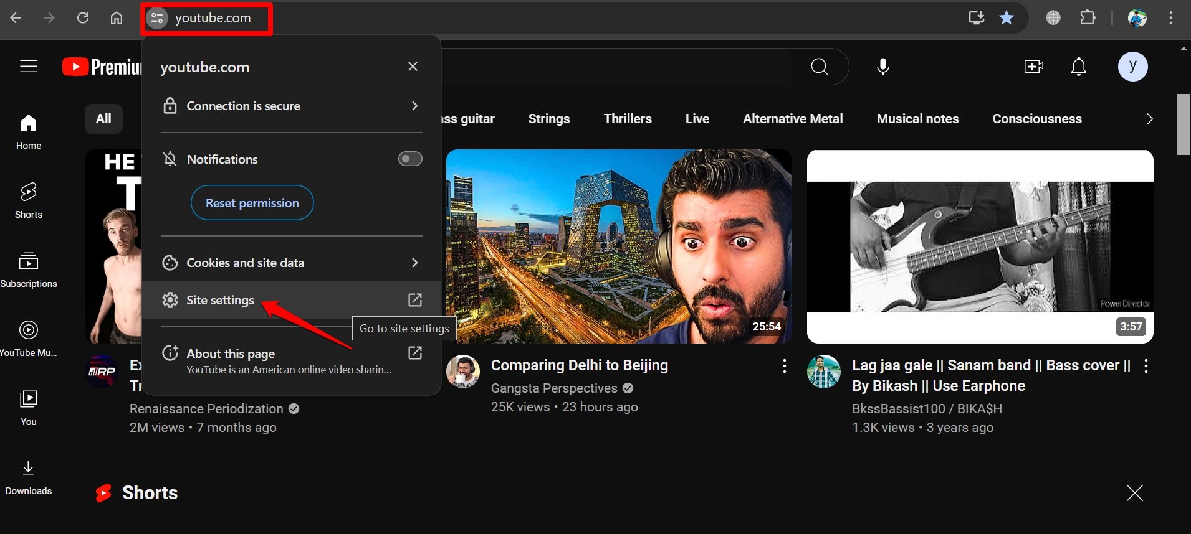
Task: Open the globe extension icon
Action: [1053, 18]
